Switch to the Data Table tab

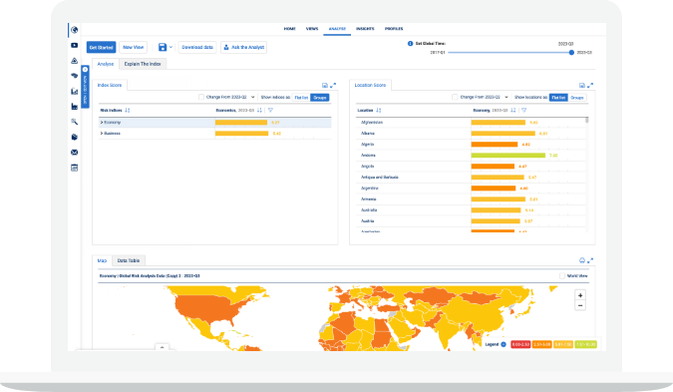point(129,260)
